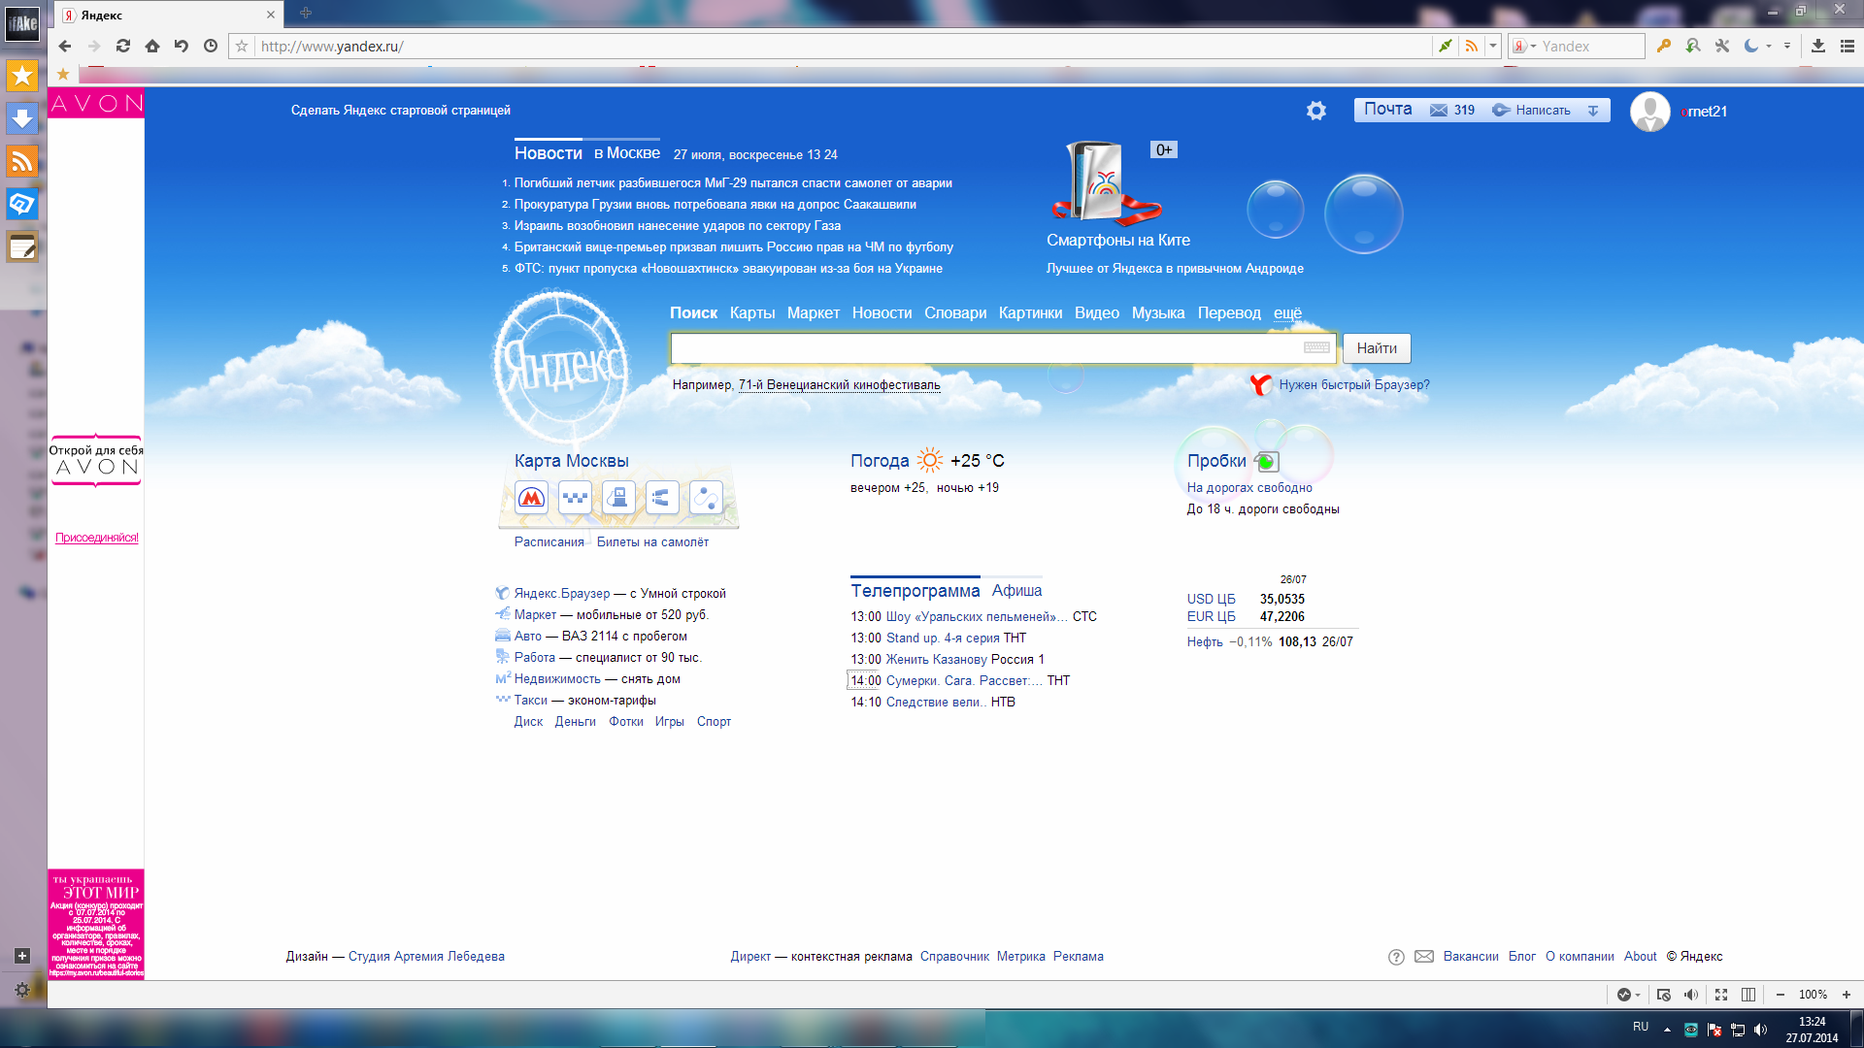The height and width of the screenshot is (1048, 1864).
Task: Open the Погода weather link
Action: [880, 461]
